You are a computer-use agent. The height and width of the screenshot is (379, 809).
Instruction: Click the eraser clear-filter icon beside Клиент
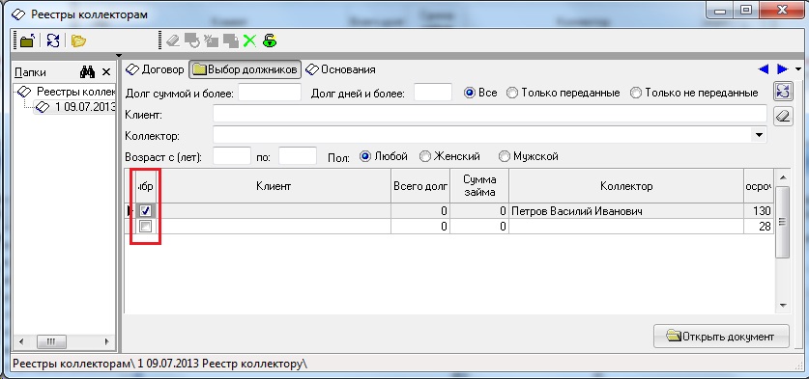point(783,116)
